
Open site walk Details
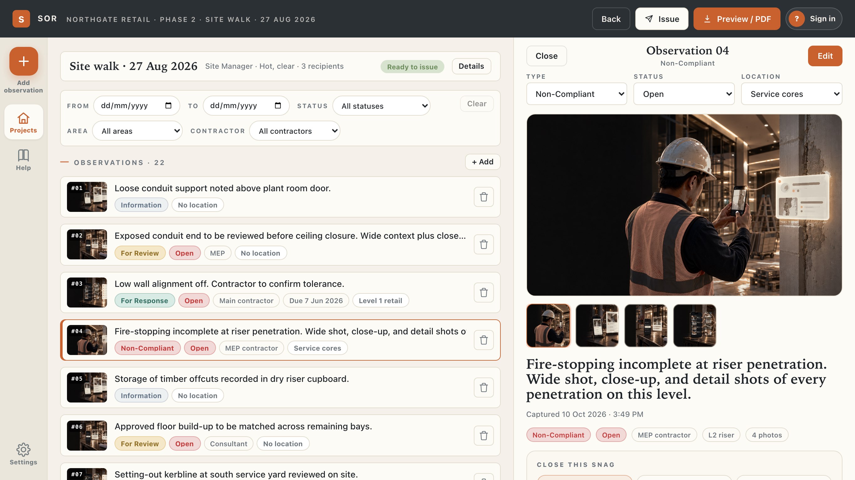click(471, 66)
